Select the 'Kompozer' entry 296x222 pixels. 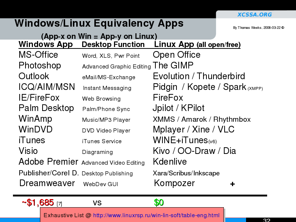coord(174,183)
